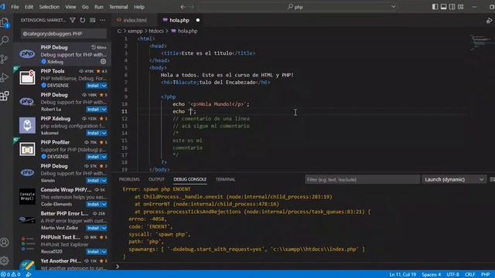Screen dimensions: 495x278
Task: Click the run/debug icon at editor top right
Action: pyautogui.click(x=489, y=21)
